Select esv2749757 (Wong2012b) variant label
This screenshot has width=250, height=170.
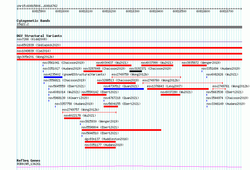81,110
